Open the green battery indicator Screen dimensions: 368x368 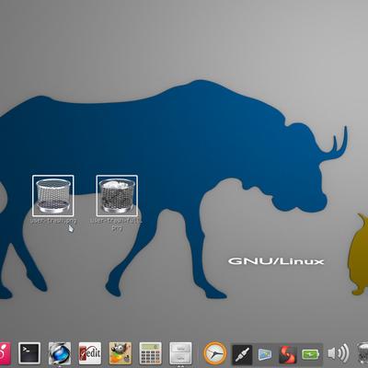pyautogui.click(x=310, y=355)
